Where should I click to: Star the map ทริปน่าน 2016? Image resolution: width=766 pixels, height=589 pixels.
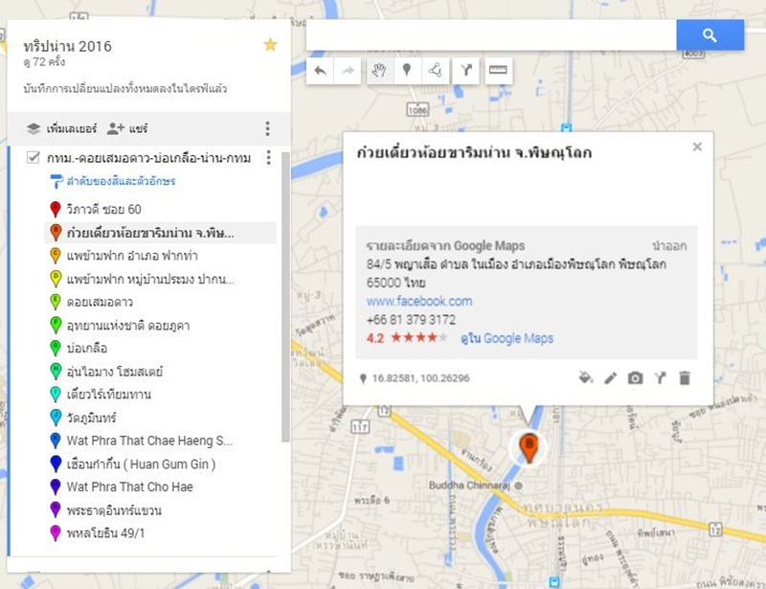270,45
